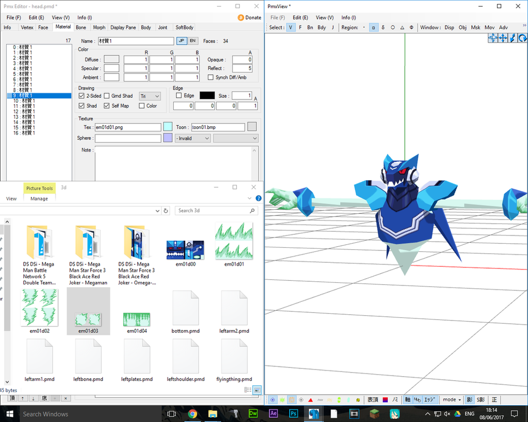
Task: Click the × delete button under the material list
Action: pyautogui.click(x=65, y=398)
